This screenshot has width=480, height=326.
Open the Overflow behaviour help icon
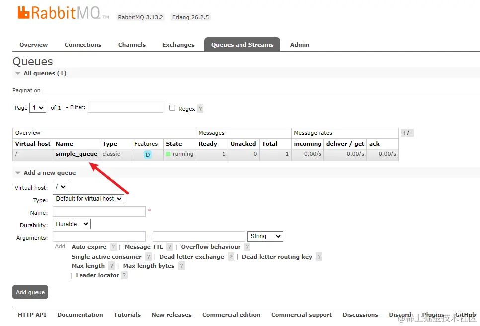(x=247, y=247)
